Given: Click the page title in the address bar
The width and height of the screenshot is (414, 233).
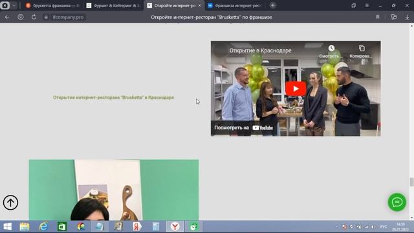Looking at the screenshot, I should pos(212,17).
